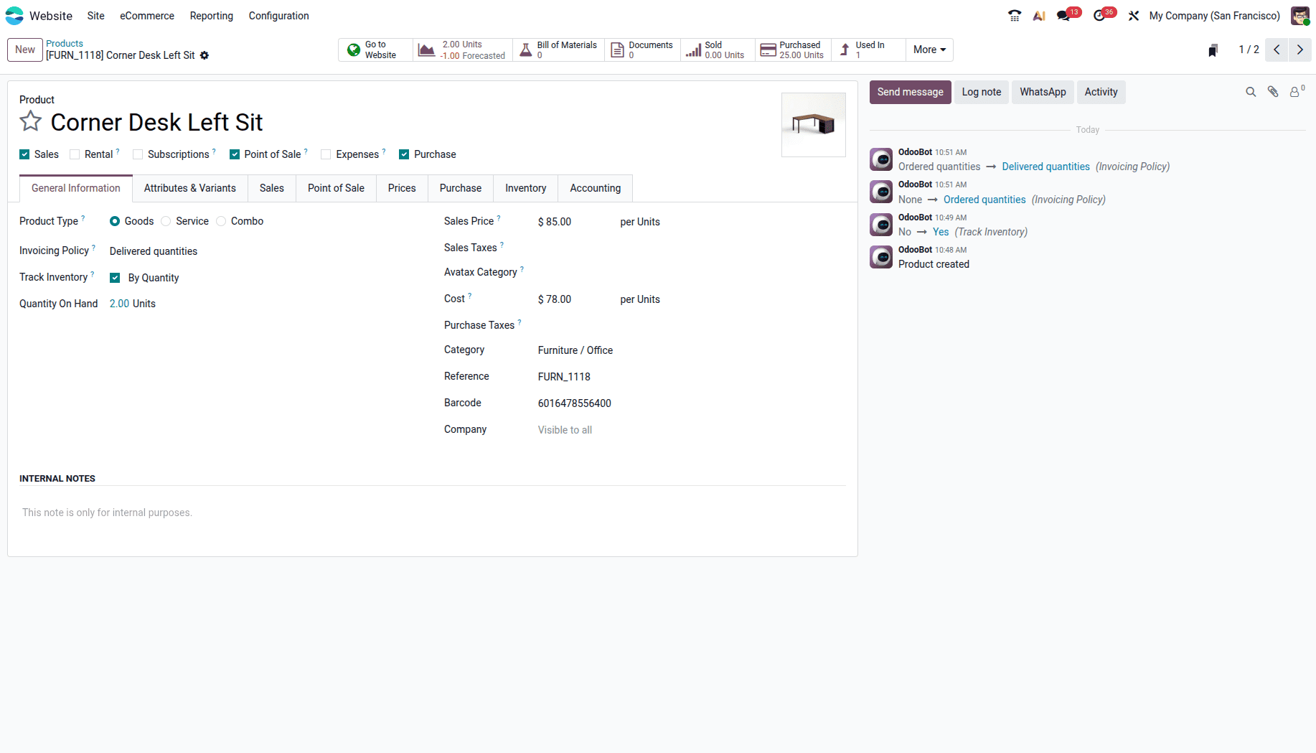Open Bill of Materials flask button
The height and width of the screenshot is (753, 1316).
[x=559, y=50]
